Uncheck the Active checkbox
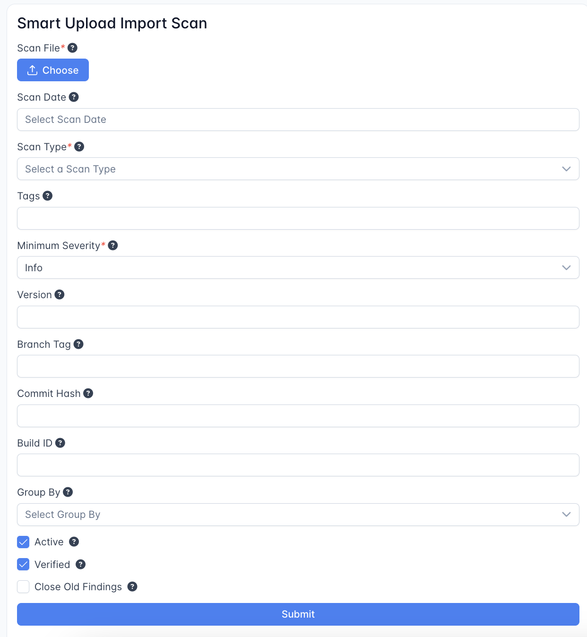 [23, 542]
